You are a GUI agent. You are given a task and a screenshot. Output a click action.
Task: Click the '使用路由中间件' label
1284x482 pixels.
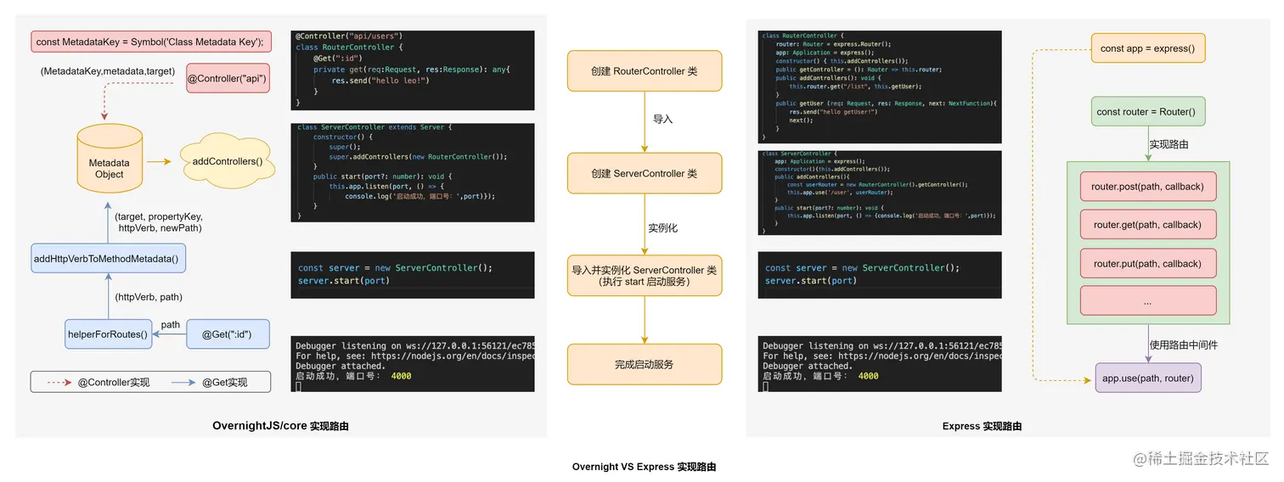[x=1183, y=345]
